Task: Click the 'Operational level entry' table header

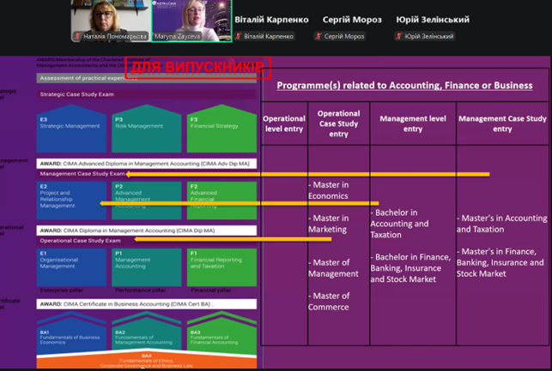Action: click(284, 123)
